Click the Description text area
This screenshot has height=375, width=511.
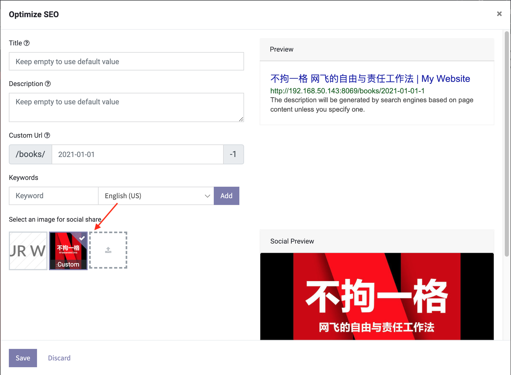pos(126,107)
